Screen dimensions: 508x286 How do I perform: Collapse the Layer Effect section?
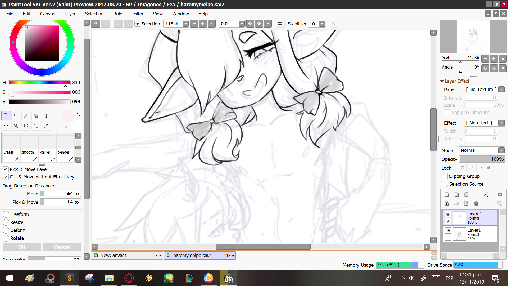point(442,81)
